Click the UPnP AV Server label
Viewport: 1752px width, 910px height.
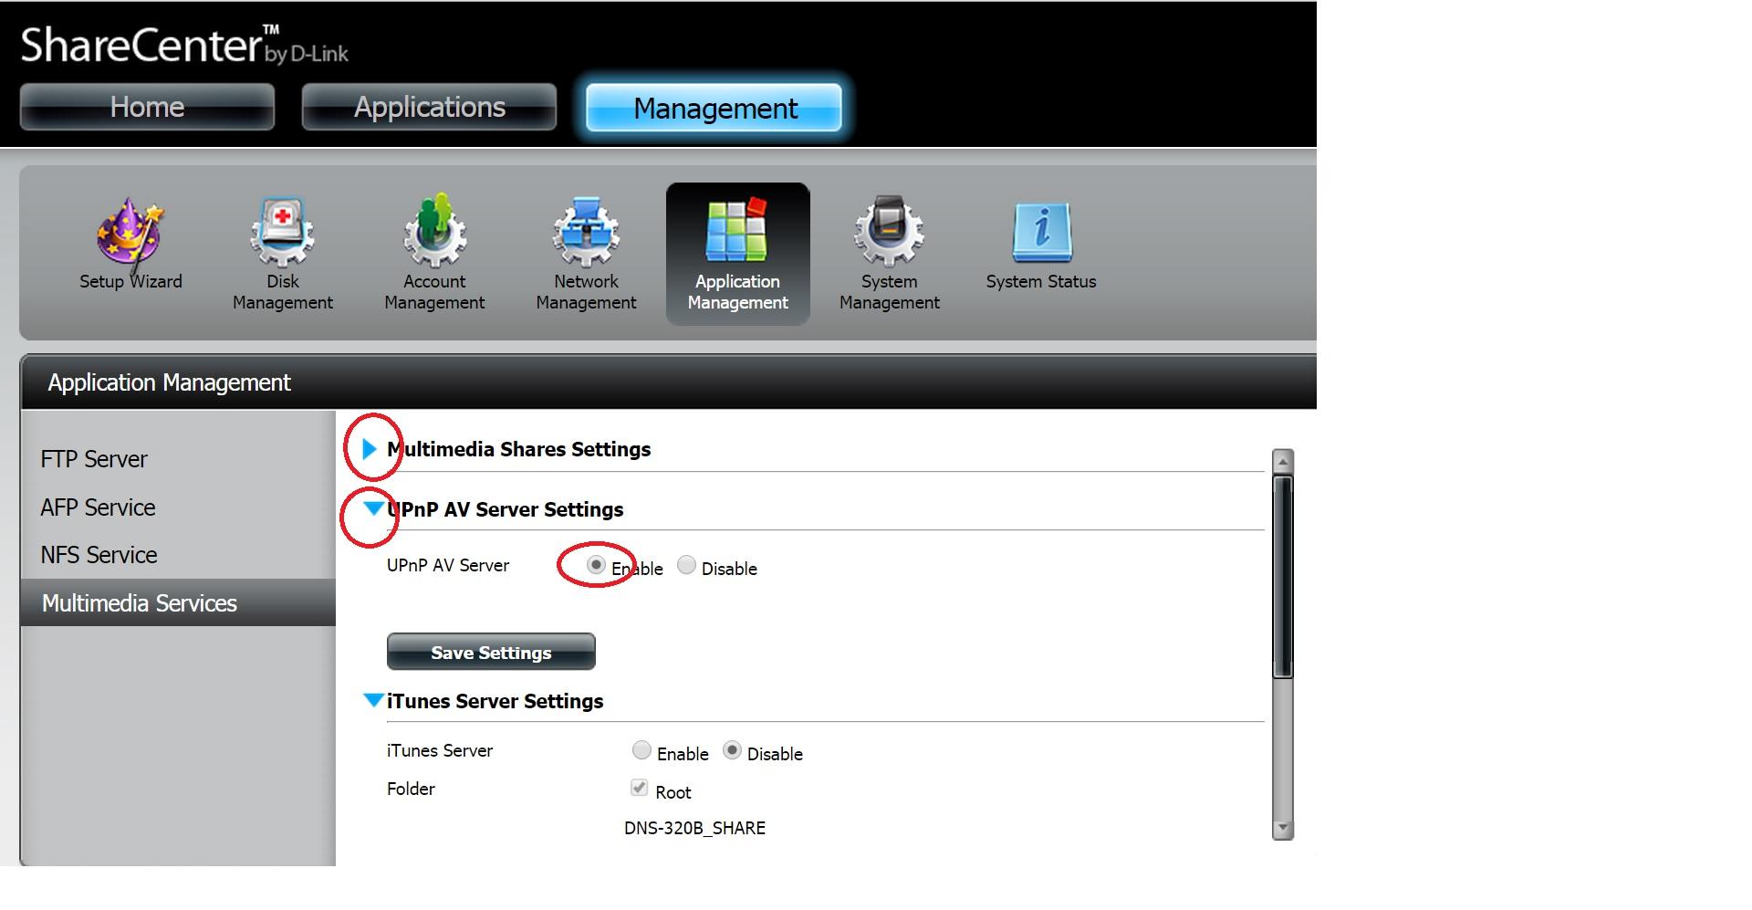tap(448, 565)
